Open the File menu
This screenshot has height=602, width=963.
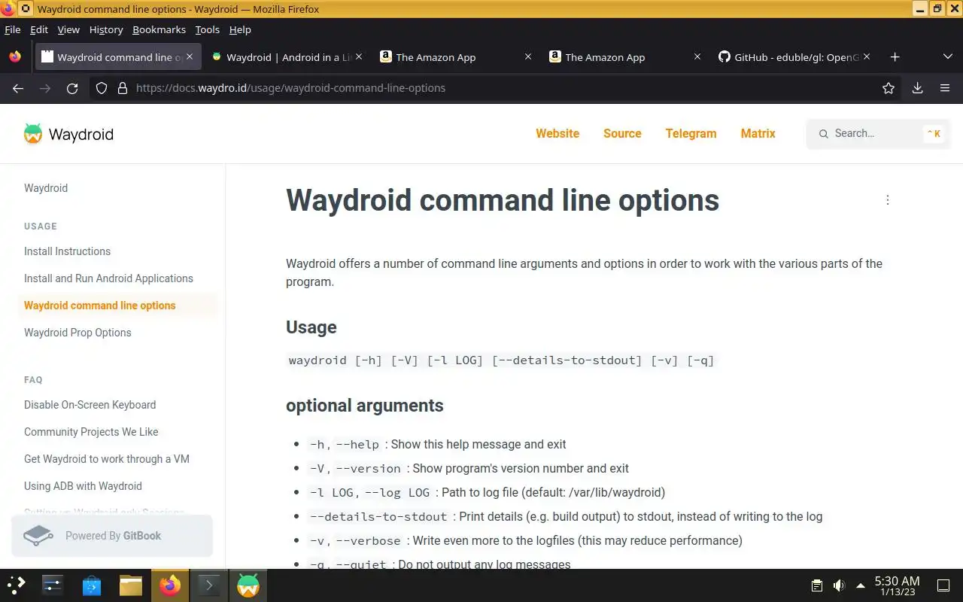pyautogui.click(x=13, y=29)
